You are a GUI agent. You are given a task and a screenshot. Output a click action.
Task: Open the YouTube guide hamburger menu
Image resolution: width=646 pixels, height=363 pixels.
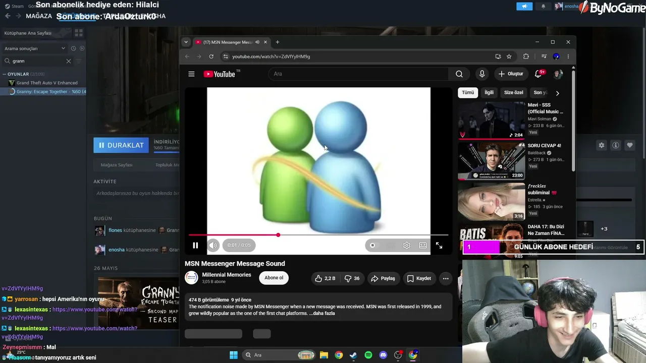pyautogui.click(x=191, y=74)
